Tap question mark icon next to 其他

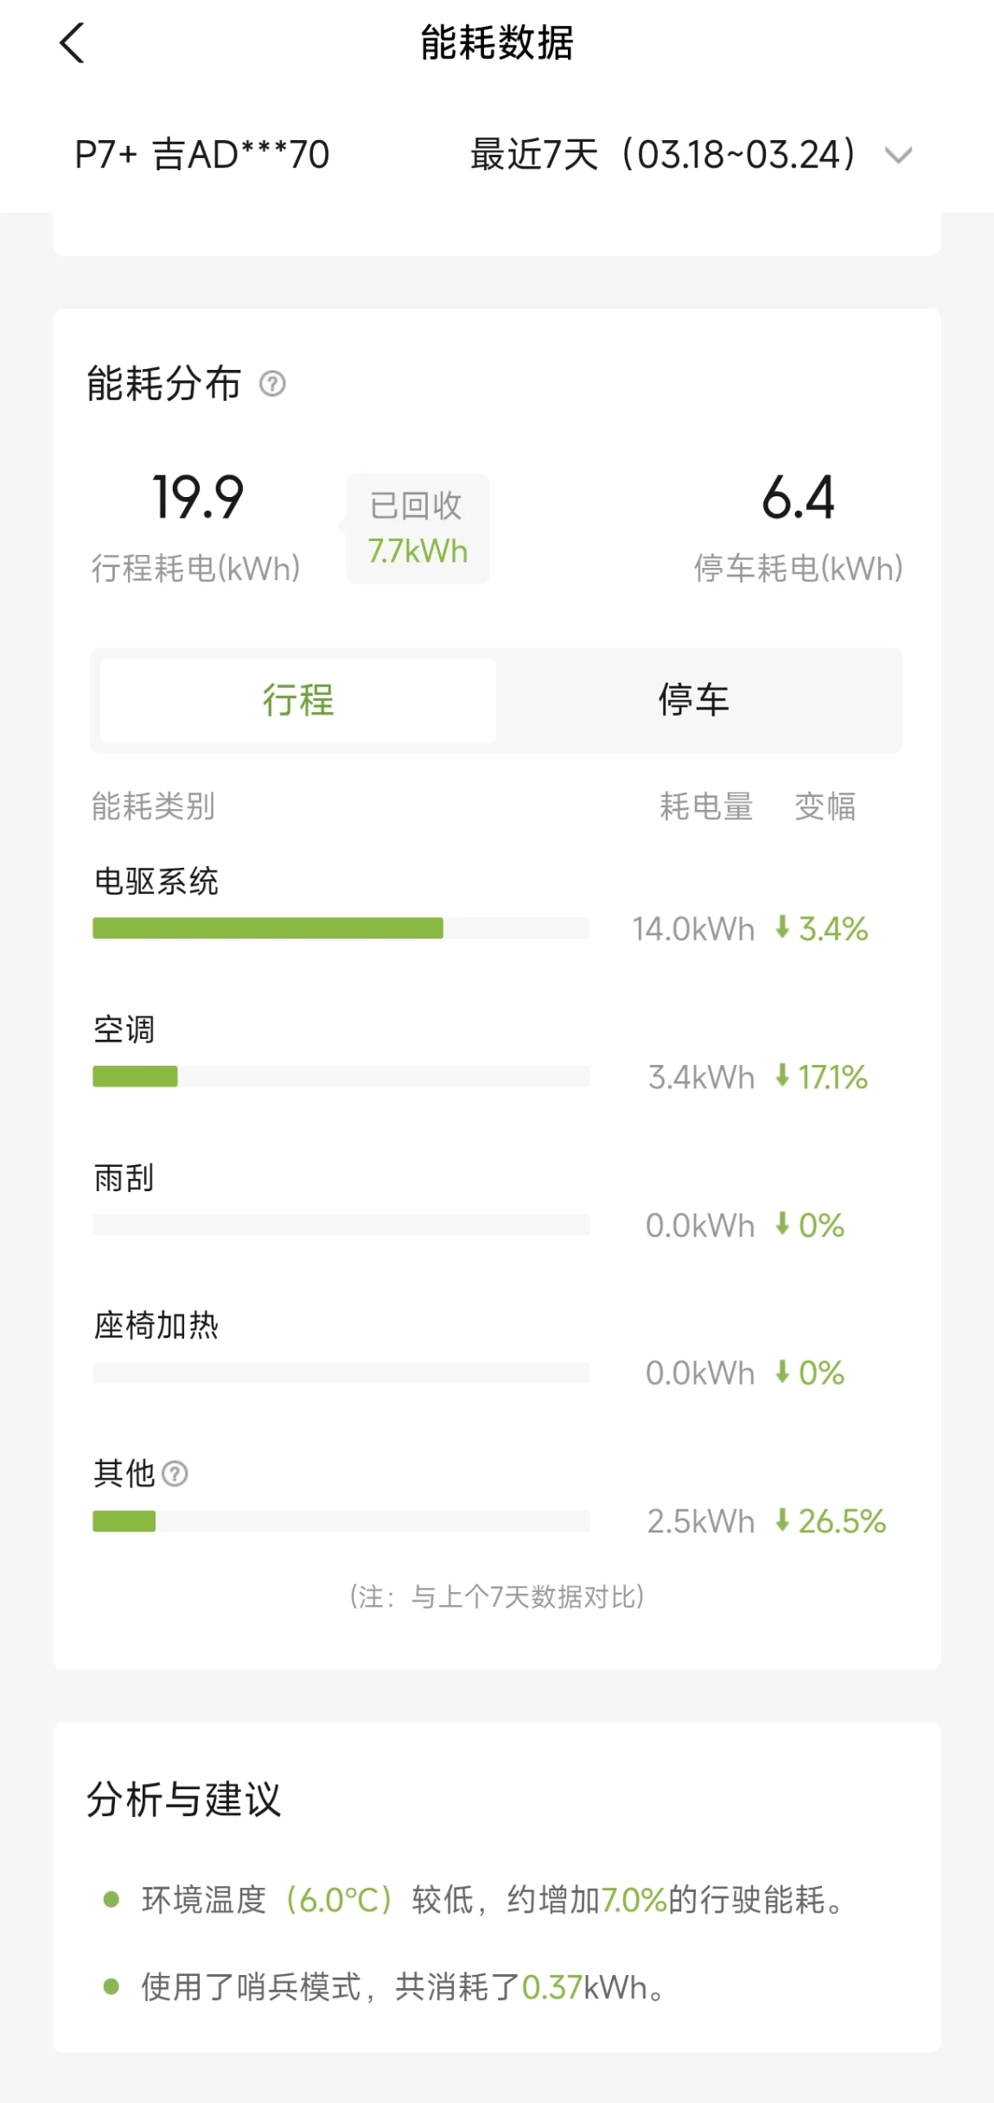175,1473
